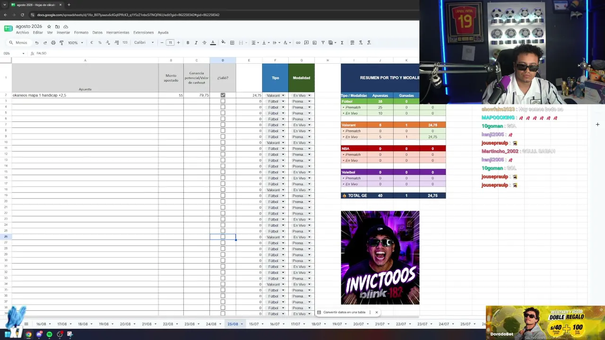Open Windows Start menu
The width and height of the screenshot is (605, 340).
(x=8, y=334)
